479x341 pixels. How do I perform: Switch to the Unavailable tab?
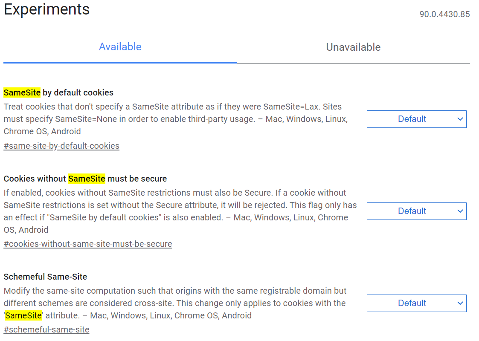pos(353,47)
